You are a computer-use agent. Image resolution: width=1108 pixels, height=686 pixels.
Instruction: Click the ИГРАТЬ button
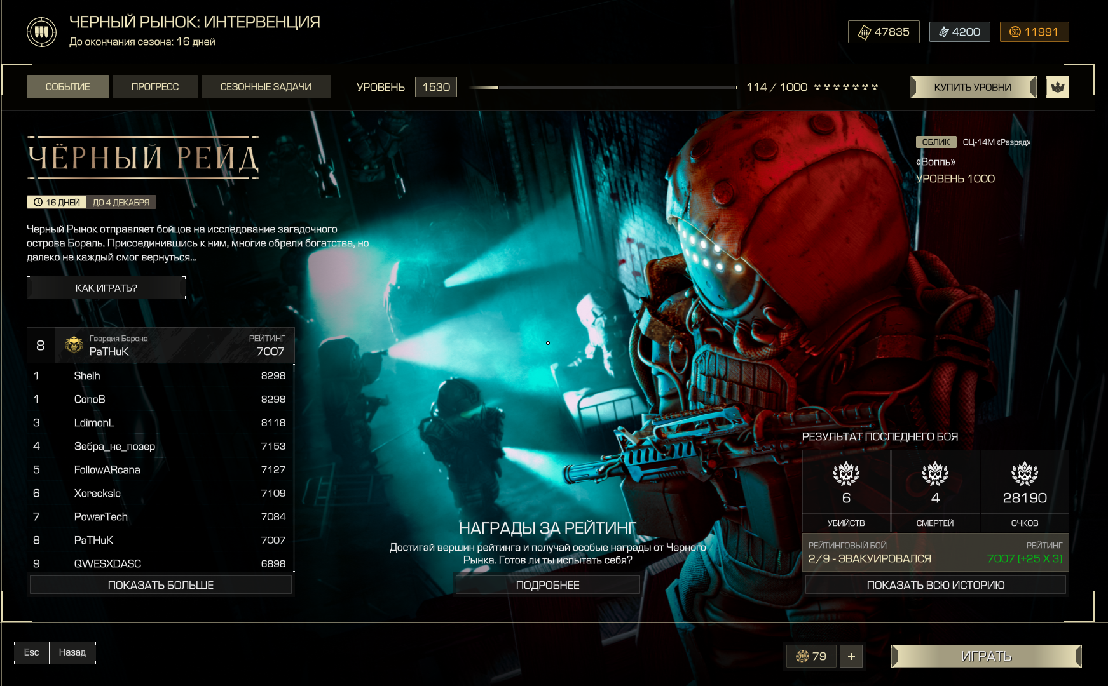987,656
